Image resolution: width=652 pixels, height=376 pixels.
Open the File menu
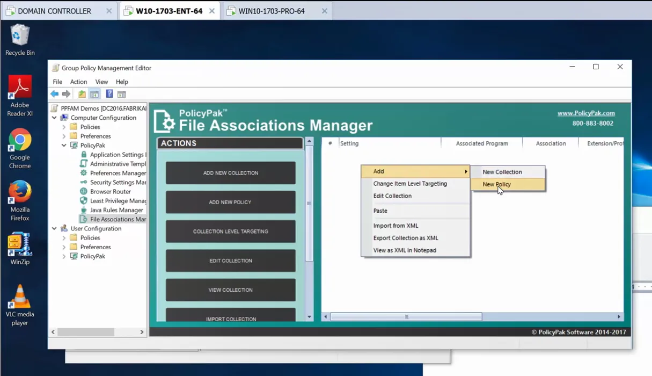click(57, 82)
